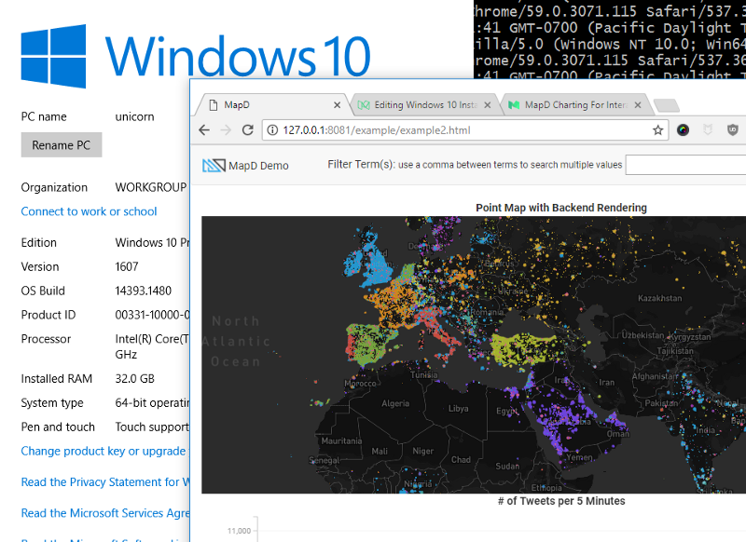Click the browser back arrow
The width and height of the screenshot is (746, 542).
(x=204, y=130)
